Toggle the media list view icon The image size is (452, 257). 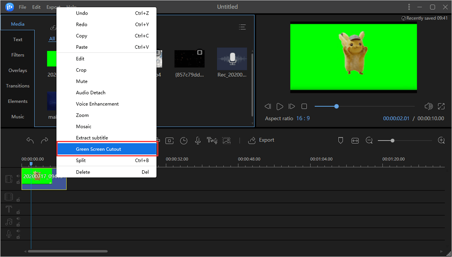242,27
